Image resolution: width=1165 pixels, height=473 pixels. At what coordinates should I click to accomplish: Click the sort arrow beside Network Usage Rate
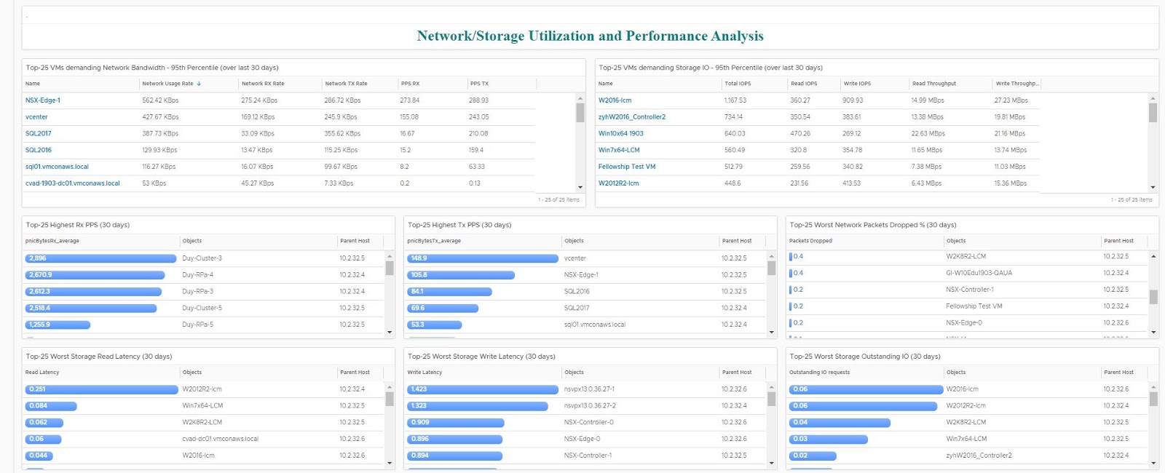[x=199, y=84]
